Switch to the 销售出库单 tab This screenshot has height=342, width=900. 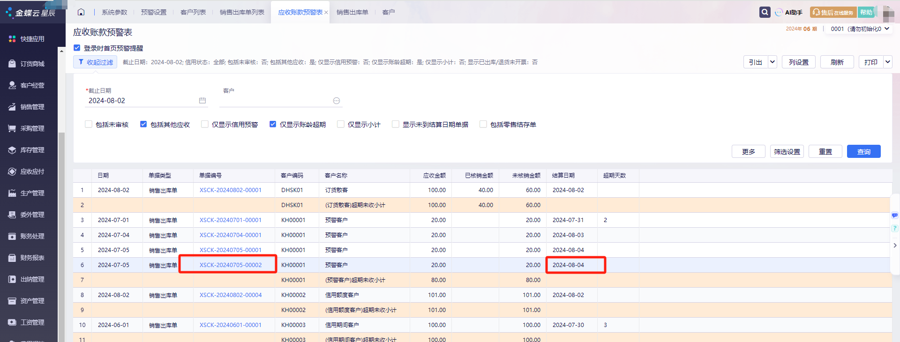tap(352, 12)
